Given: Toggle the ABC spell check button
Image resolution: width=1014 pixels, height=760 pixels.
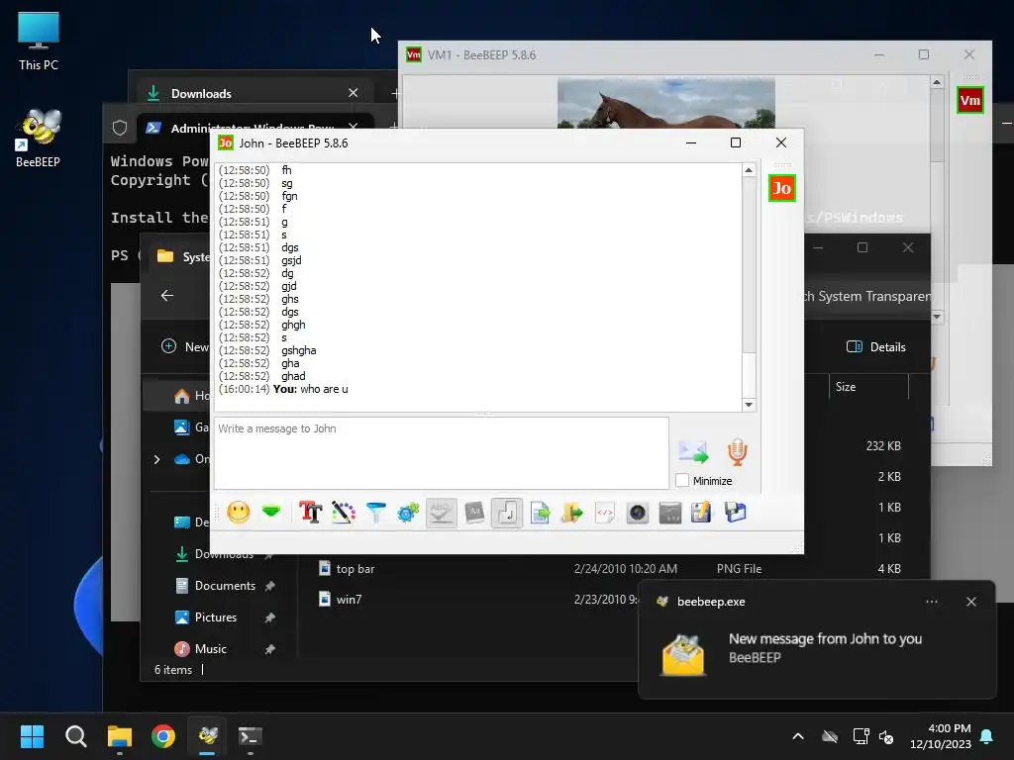Looking at the screenshot, I should pos(441,513).
